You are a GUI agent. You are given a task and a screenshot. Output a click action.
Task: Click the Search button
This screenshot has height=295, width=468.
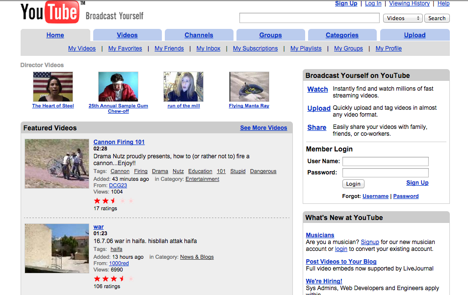point(437,18)
